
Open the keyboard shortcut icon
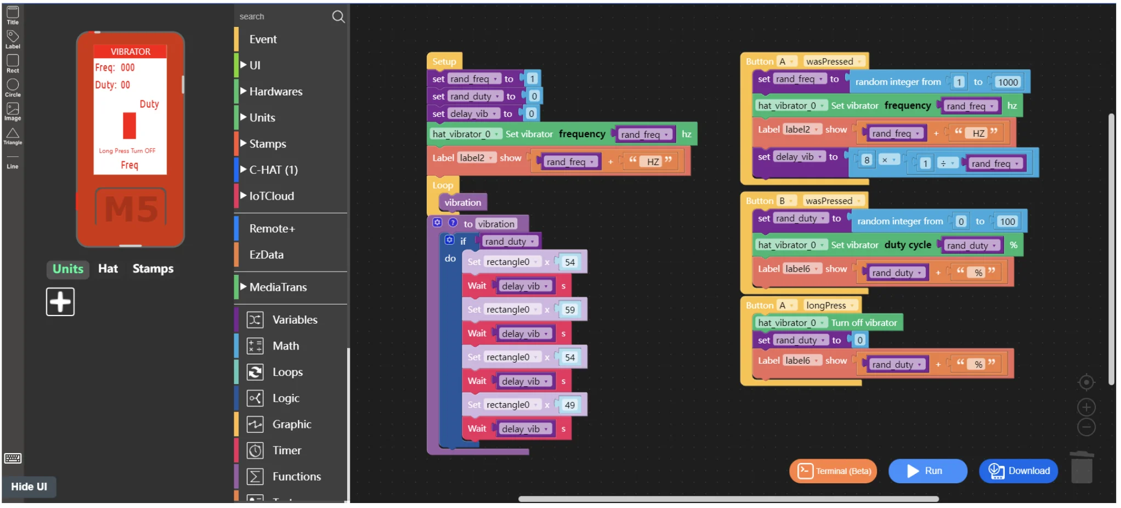click(13, 458)
